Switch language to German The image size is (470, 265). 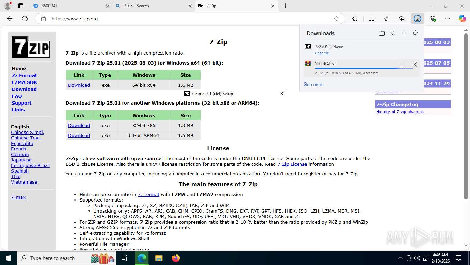[20, 154]
